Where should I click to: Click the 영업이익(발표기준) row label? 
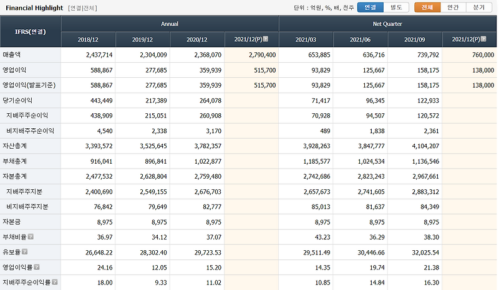pos(29,85)
